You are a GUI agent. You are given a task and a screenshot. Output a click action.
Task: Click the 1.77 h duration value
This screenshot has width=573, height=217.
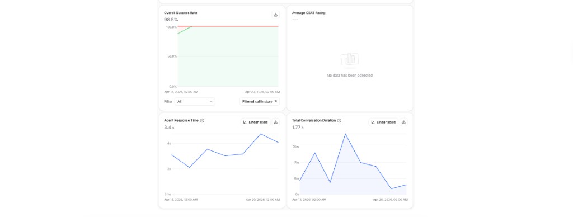click(x=298, y=128)
